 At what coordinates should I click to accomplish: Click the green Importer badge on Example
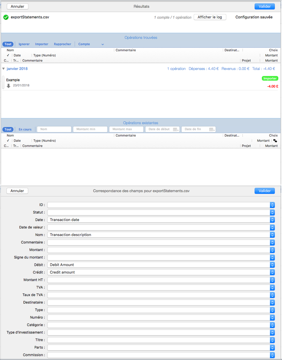pyautogui.click(x=270, y=79)
